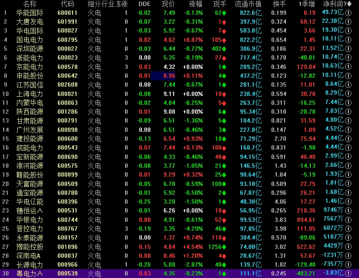Click the 代码 column header
Viewport: 359px width, 278px height.
click(x=68, y=4)
